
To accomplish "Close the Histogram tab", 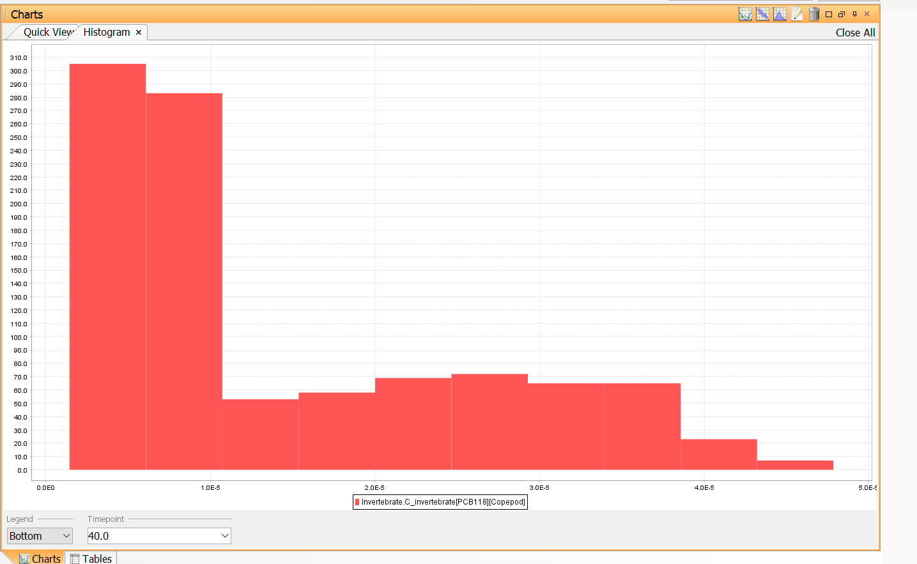I will (139, 33).
